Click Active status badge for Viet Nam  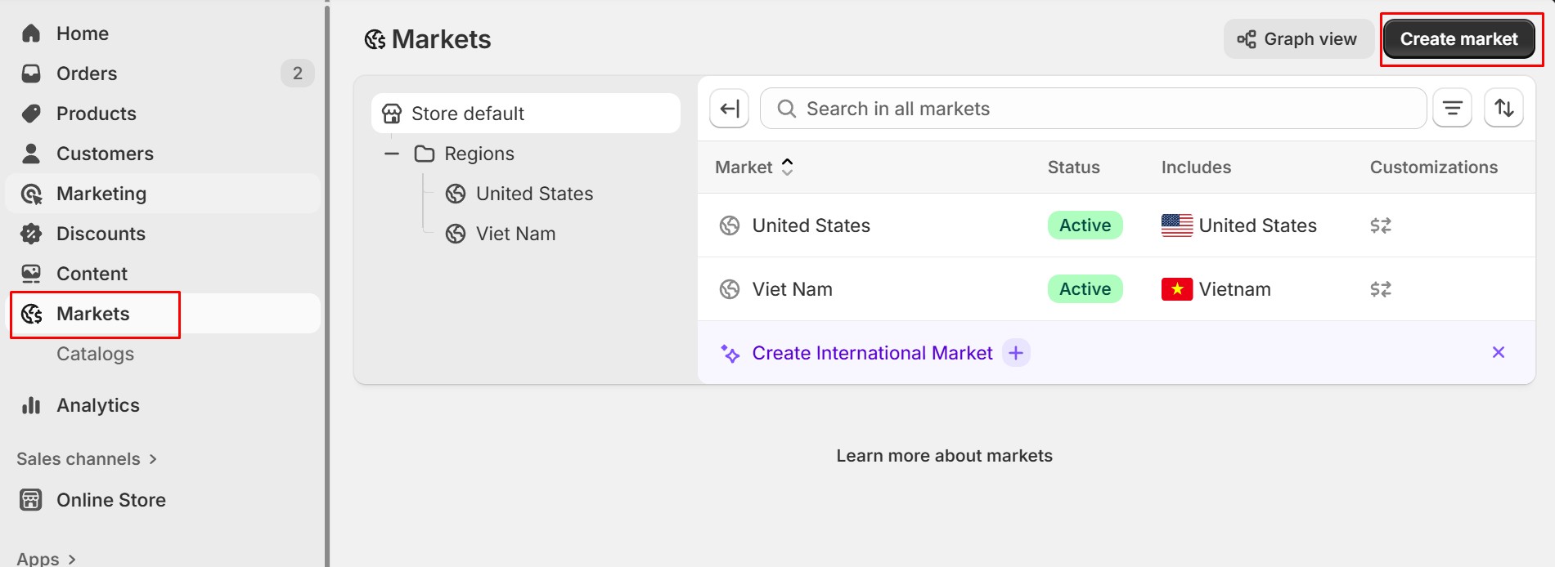point(1085,289)
